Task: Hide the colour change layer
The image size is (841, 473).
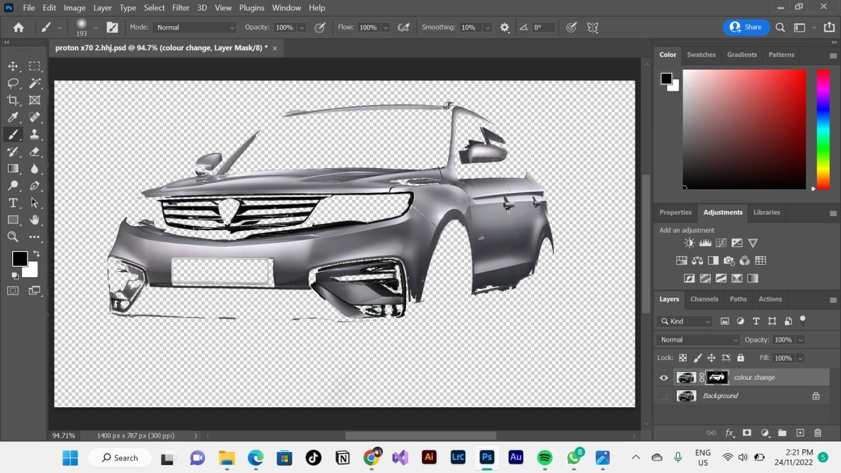Action: [664, 378]
